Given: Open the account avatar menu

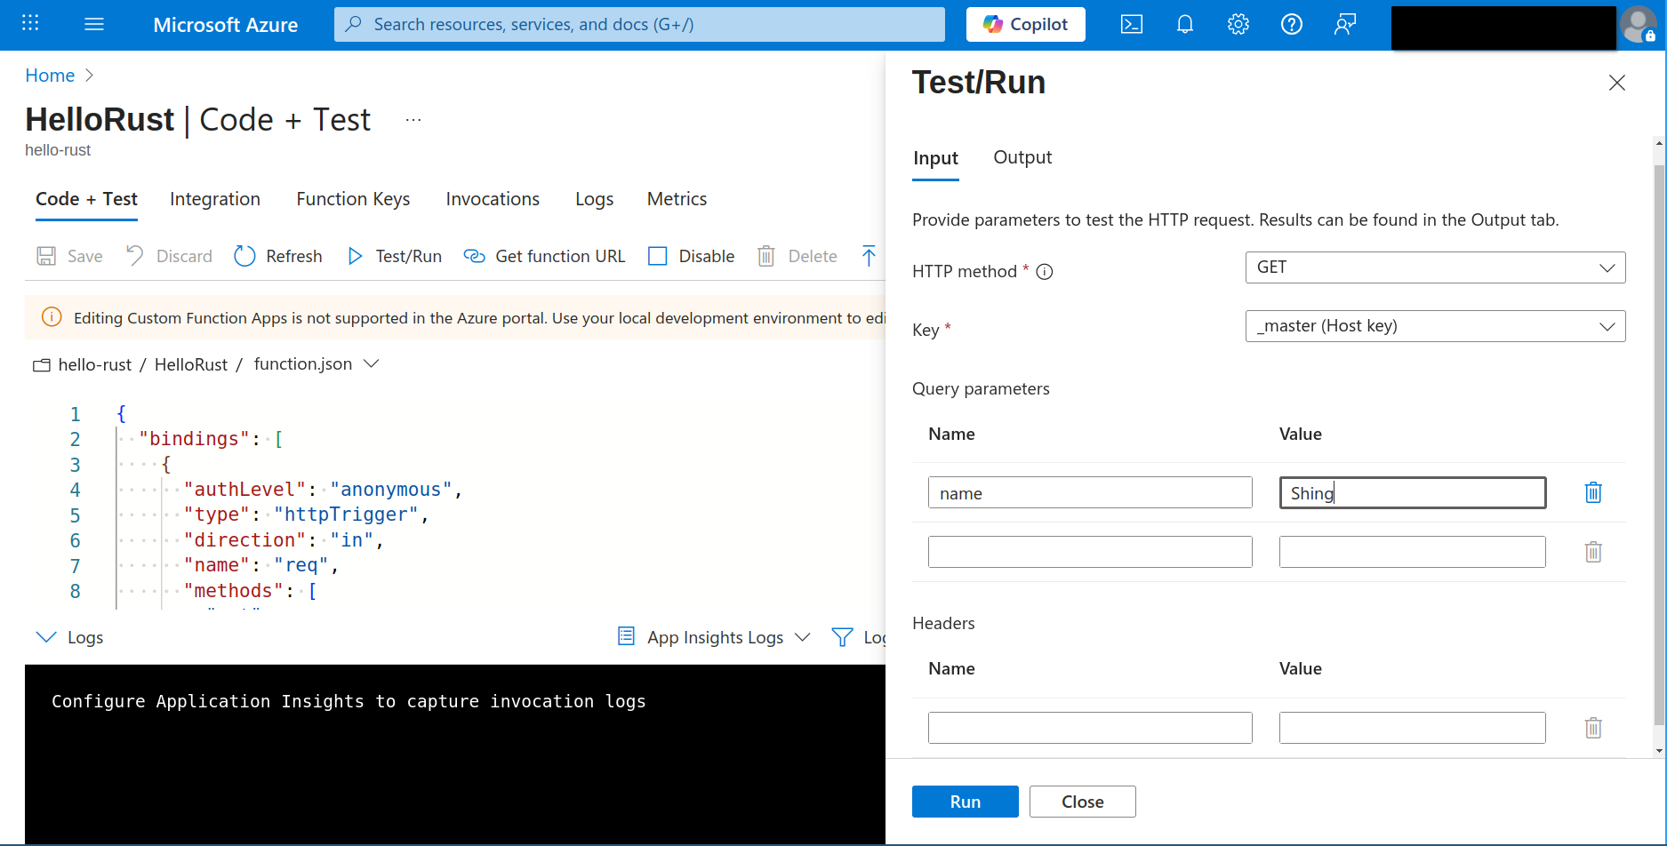Looking at the screenshot, I should coord(1639,24).
